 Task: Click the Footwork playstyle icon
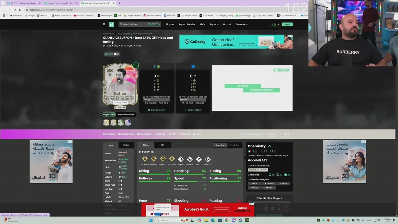(190, 159)
